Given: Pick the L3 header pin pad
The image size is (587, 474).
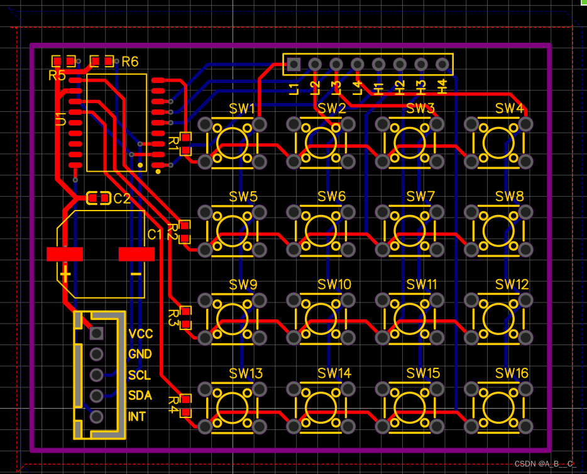Looking at the screenshot, I should click(x=336, y=64).
